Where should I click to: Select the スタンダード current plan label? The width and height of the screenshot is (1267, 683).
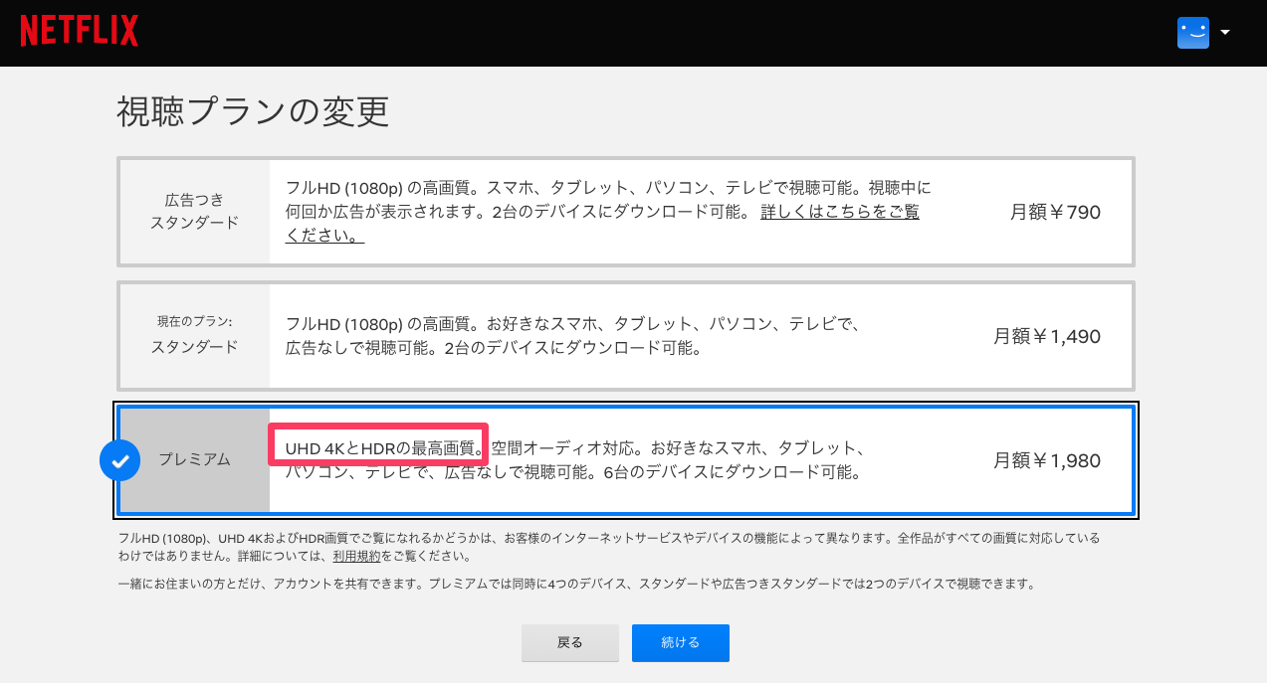click(x=195, y=347)
